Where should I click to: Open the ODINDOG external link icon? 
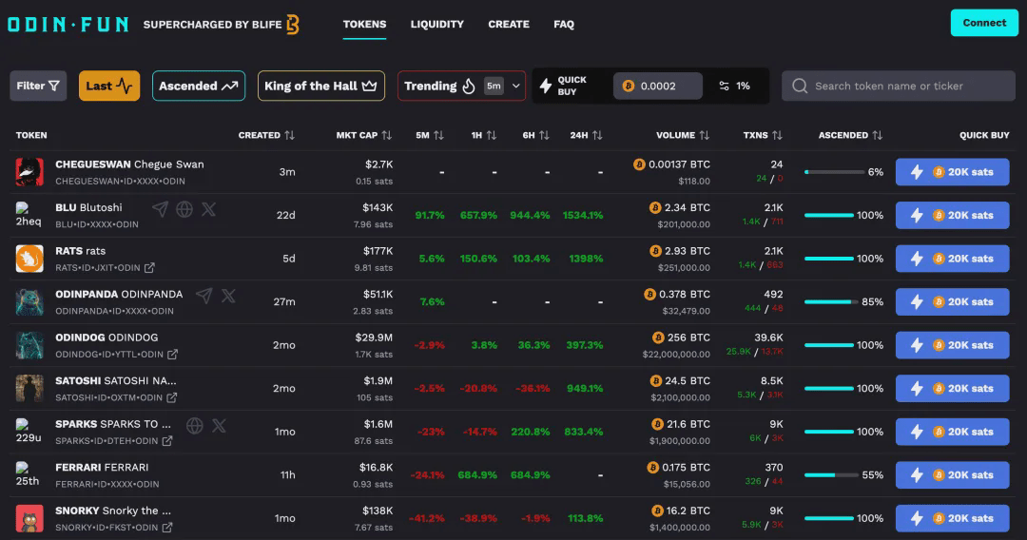click(172, 355)
